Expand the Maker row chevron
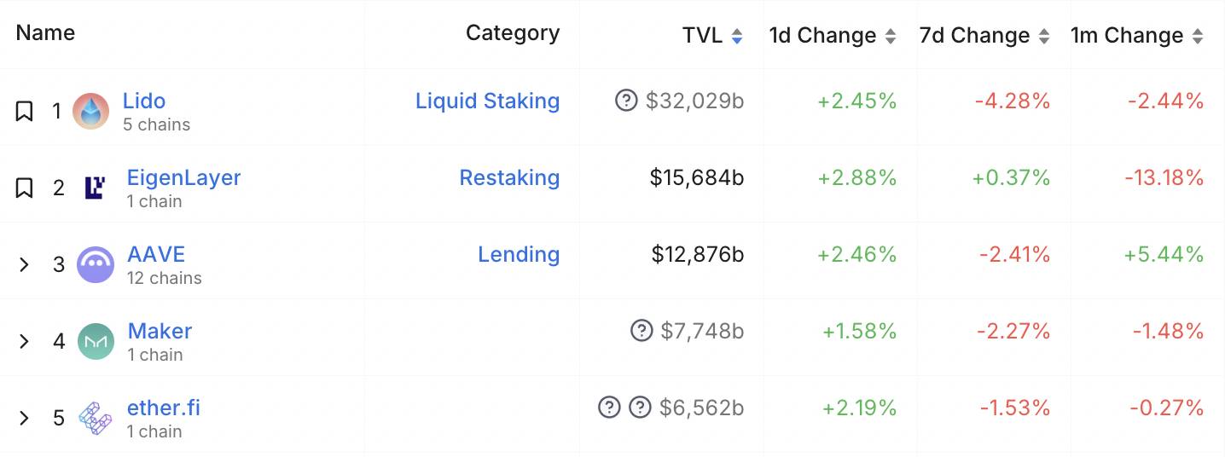Image resolution: width=1225 pixels, height=457 pixels. 24,341
